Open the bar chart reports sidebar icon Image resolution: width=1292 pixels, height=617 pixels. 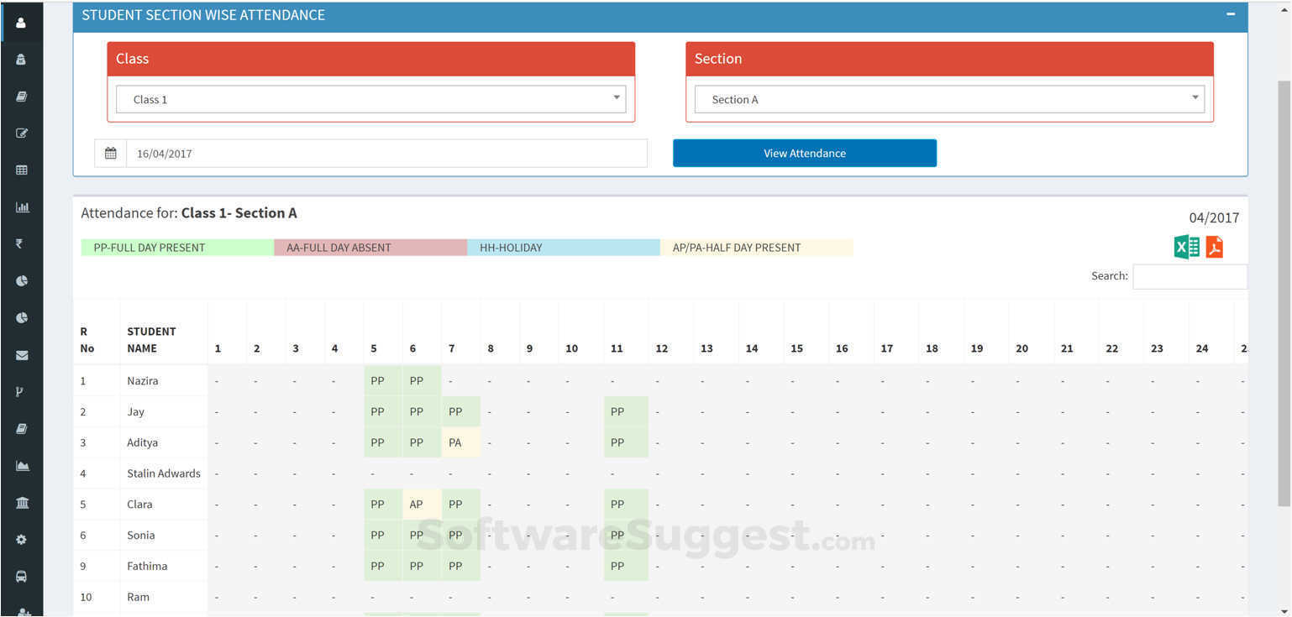point(22,207)
